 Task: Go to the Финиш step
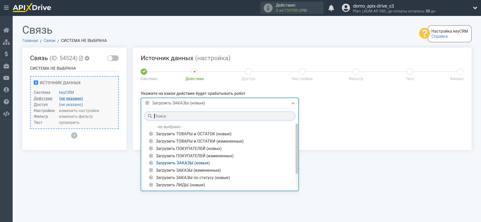(x=460, y=72)
